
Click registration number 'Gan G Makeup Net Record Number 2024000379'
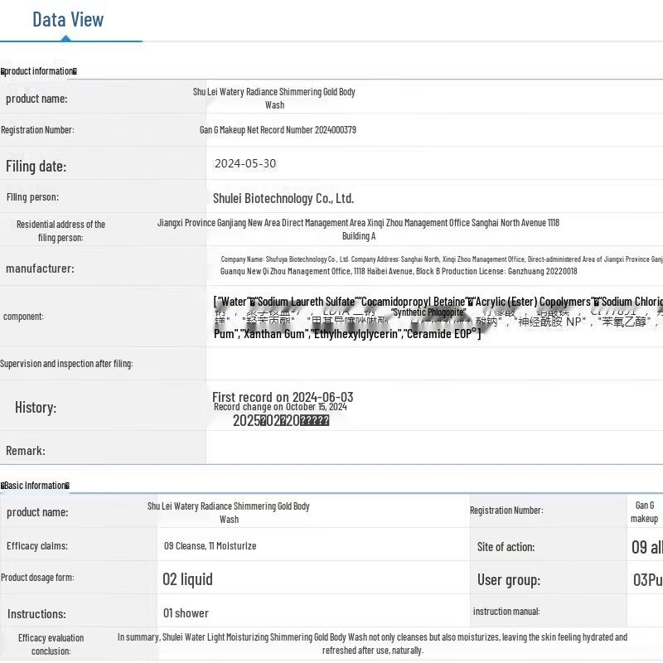tap(278, 130)
